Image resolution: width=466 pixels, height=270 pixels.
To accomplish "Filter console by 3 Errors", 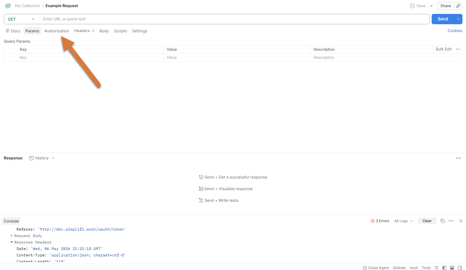I will [380, 221].
